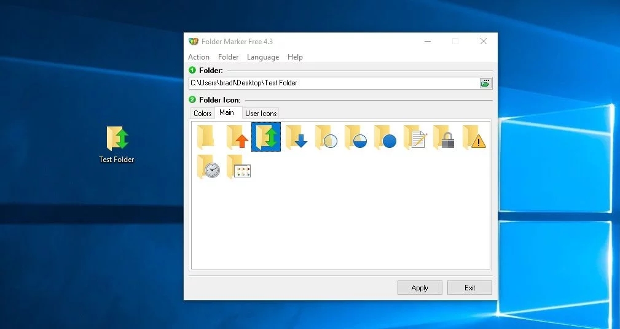Click the browse folder button beside the path
Image resolution: width=620 pixels, height=329 pixels.
485,83
